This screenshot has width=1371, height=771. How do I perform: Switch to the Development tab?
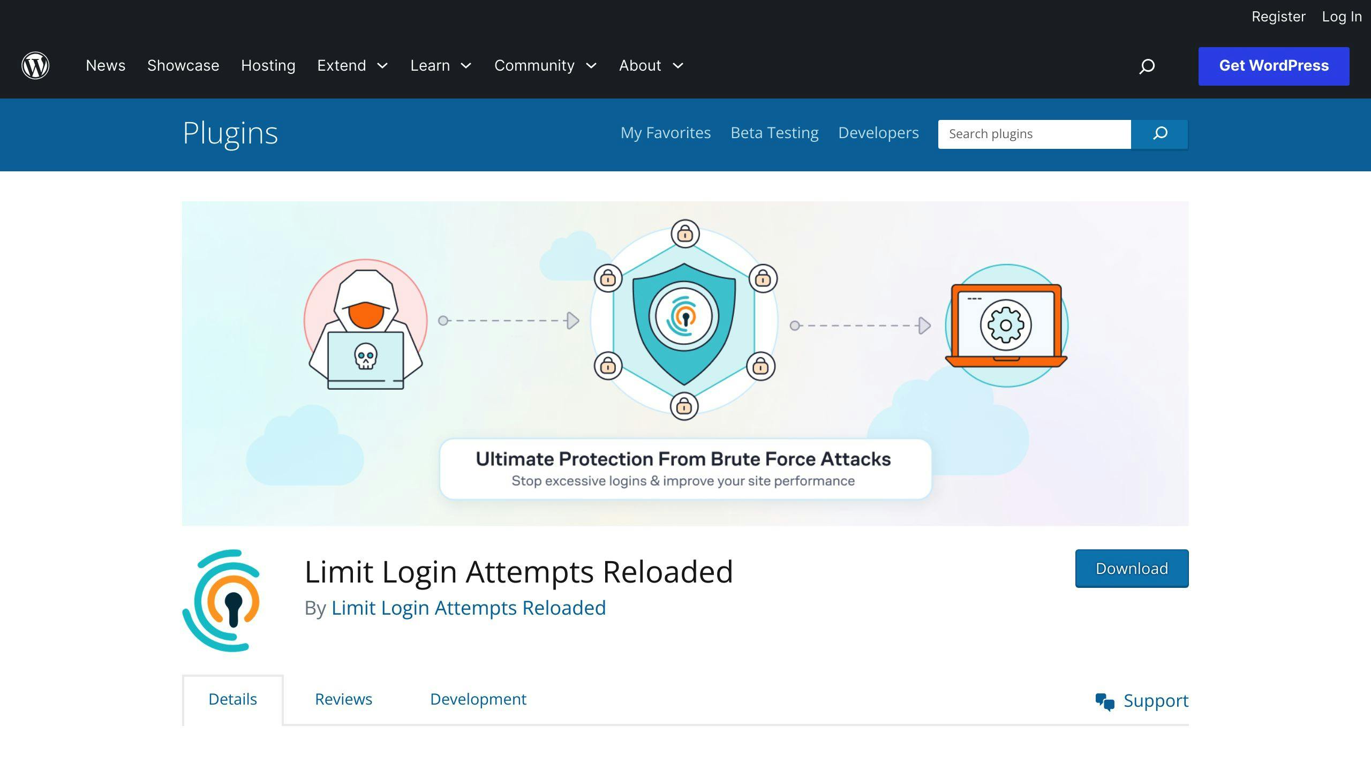pos(478,699)
